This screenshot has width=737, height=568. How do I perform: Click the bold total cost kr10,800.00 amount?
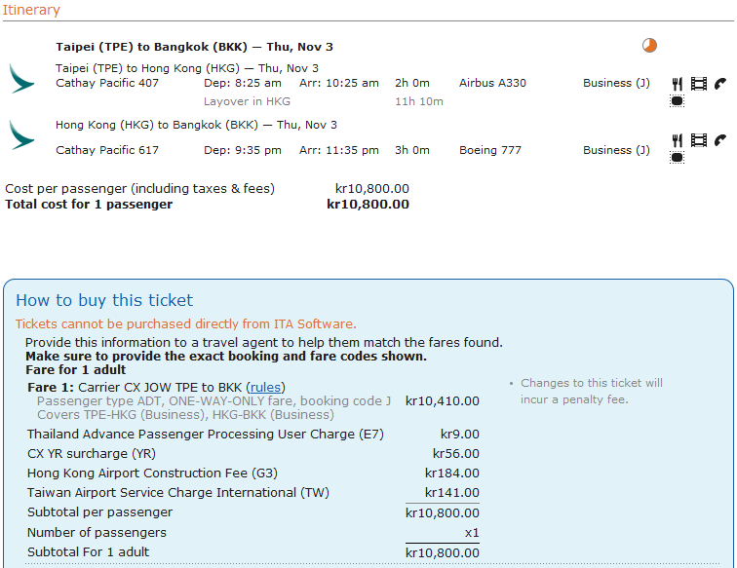(x=368, y=205)
